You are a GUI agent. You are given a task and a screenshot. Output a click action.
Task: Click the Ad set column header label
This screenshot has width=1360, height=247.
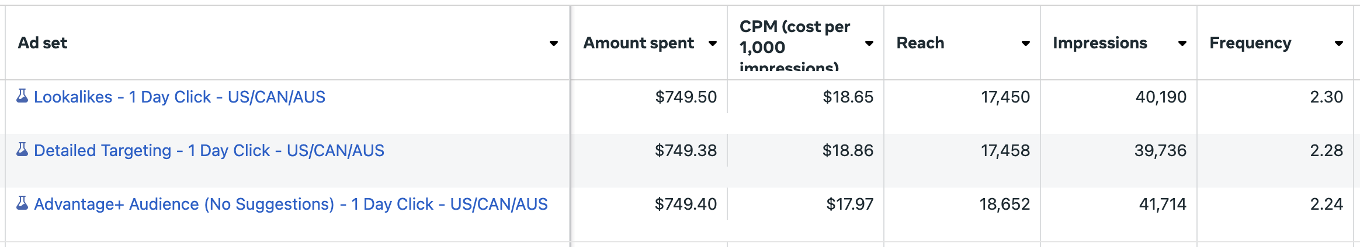pos(43,43)
